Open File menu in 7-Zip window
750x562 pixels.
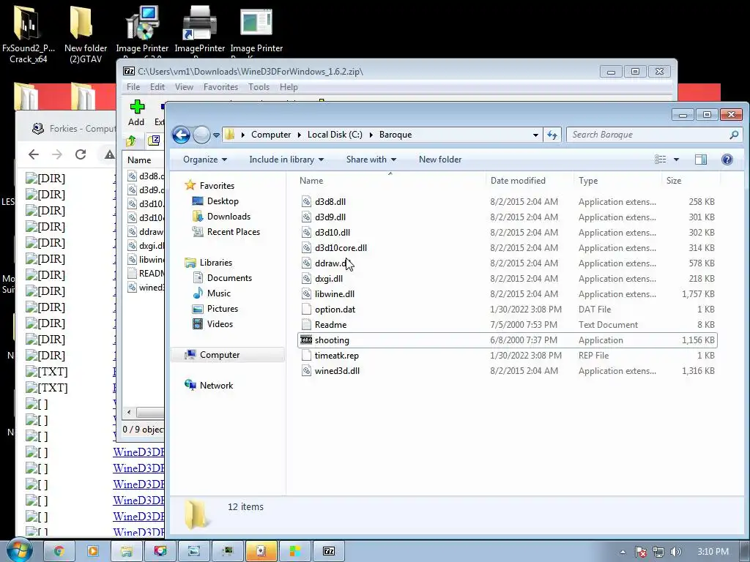coord(133,87)
